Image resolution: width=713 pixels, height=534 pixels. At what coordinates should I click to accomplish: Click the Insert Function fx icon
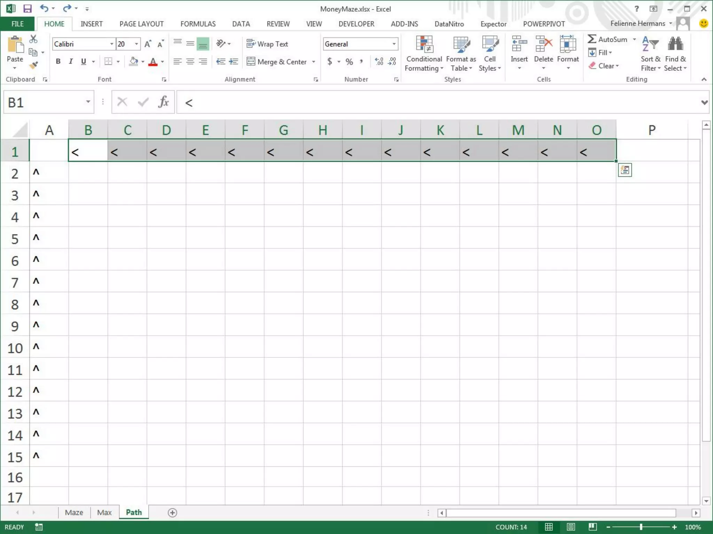point(163,102)
